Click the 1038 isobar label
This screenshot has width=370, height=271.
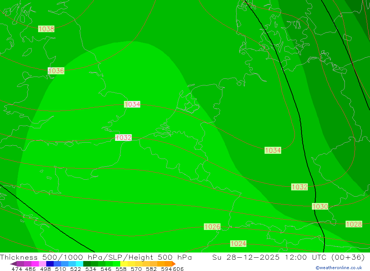[x=46, y=29]
